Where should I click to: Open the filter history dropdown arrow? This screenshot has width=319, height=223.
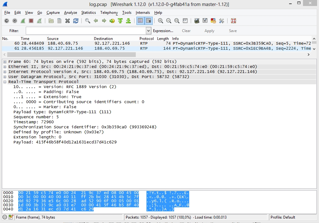pyautogui.click(x=149, y=31)
